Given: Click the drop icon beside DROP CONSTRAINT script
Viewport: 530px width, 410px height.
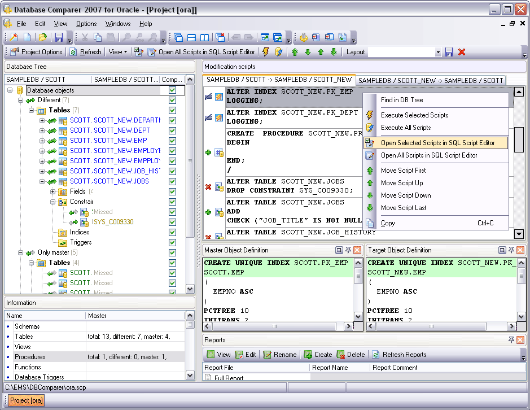Looking at the screenshot, I should (208, 187).
